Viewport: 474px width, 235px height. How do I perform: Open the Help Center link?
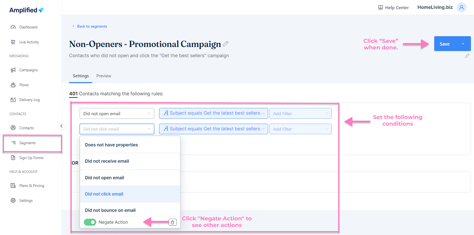pyautogui.click(x=393, y=8)
